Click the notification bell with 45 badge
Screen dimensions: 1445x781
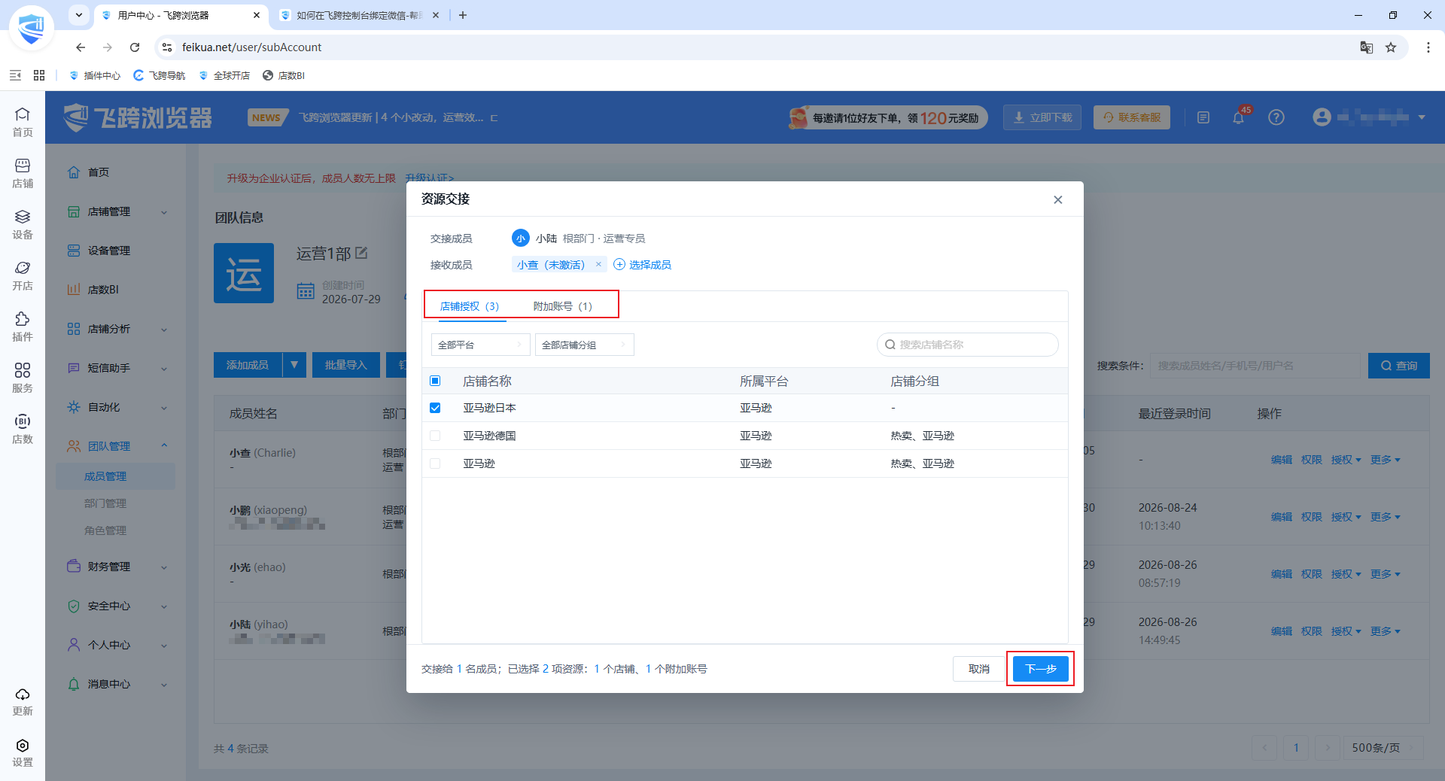pos(1239,117)
